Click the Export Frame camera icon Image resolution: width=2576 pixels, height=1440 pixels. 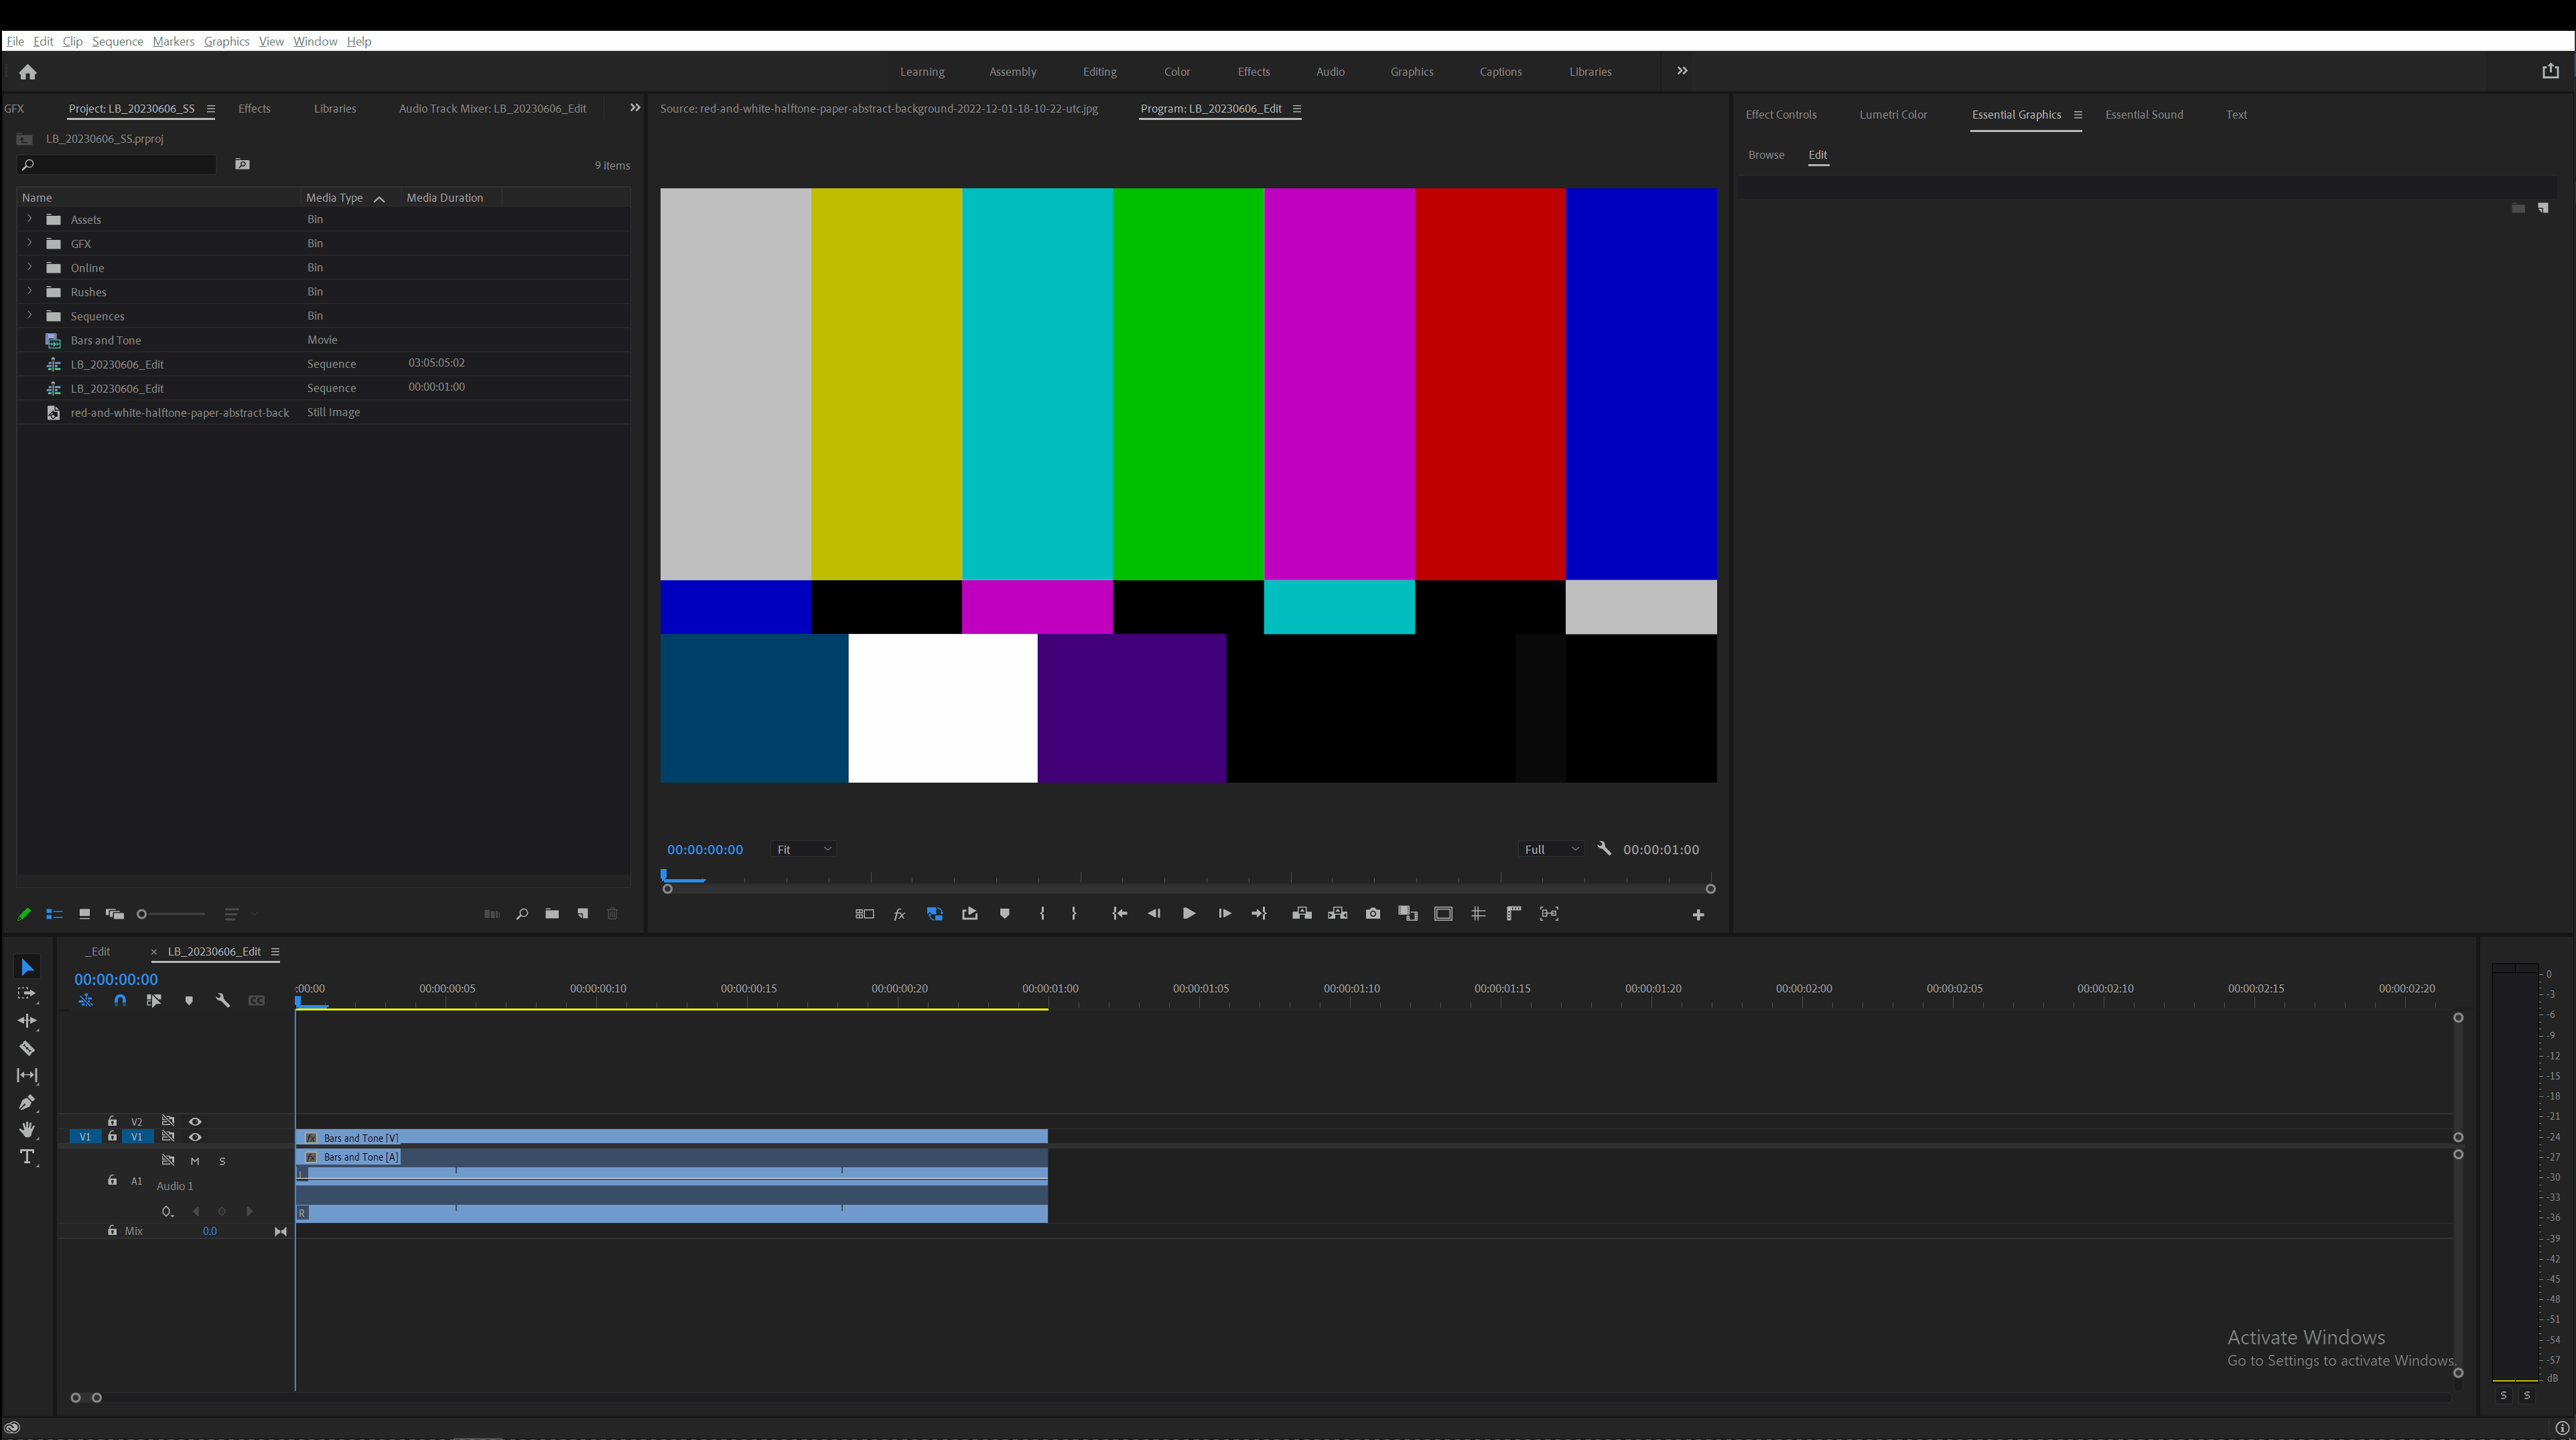pyautogui.click(x=1372, y=913)
